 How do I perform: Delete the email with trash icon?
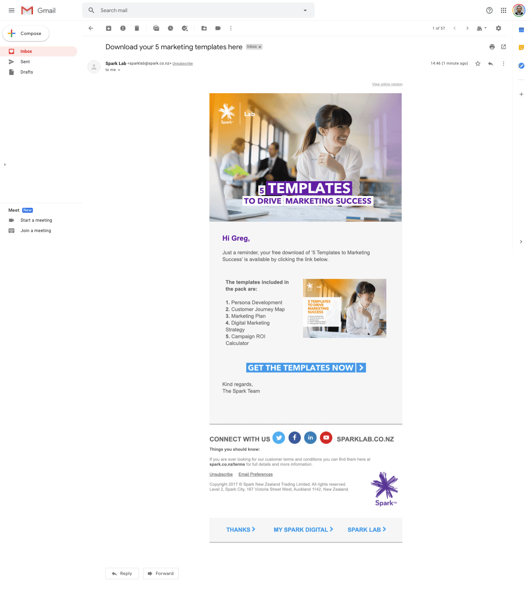(137, 28)
